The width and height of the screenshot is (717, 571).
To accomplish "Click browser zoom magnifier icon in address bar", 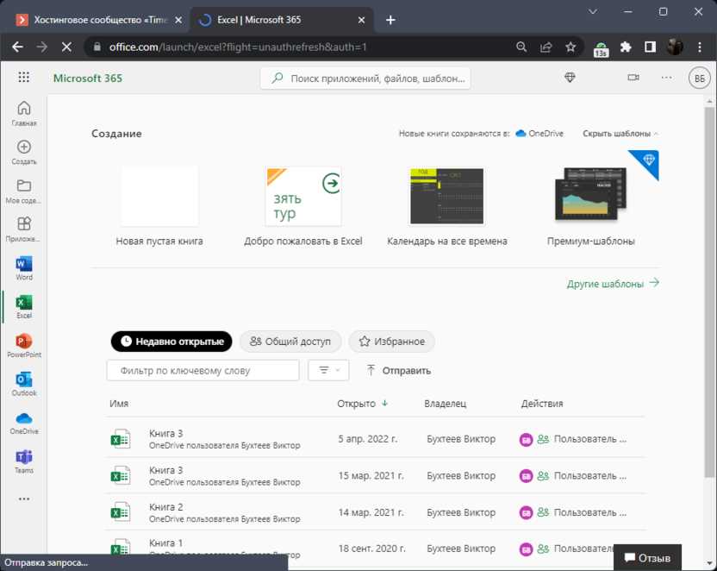I will click(521, 47).
